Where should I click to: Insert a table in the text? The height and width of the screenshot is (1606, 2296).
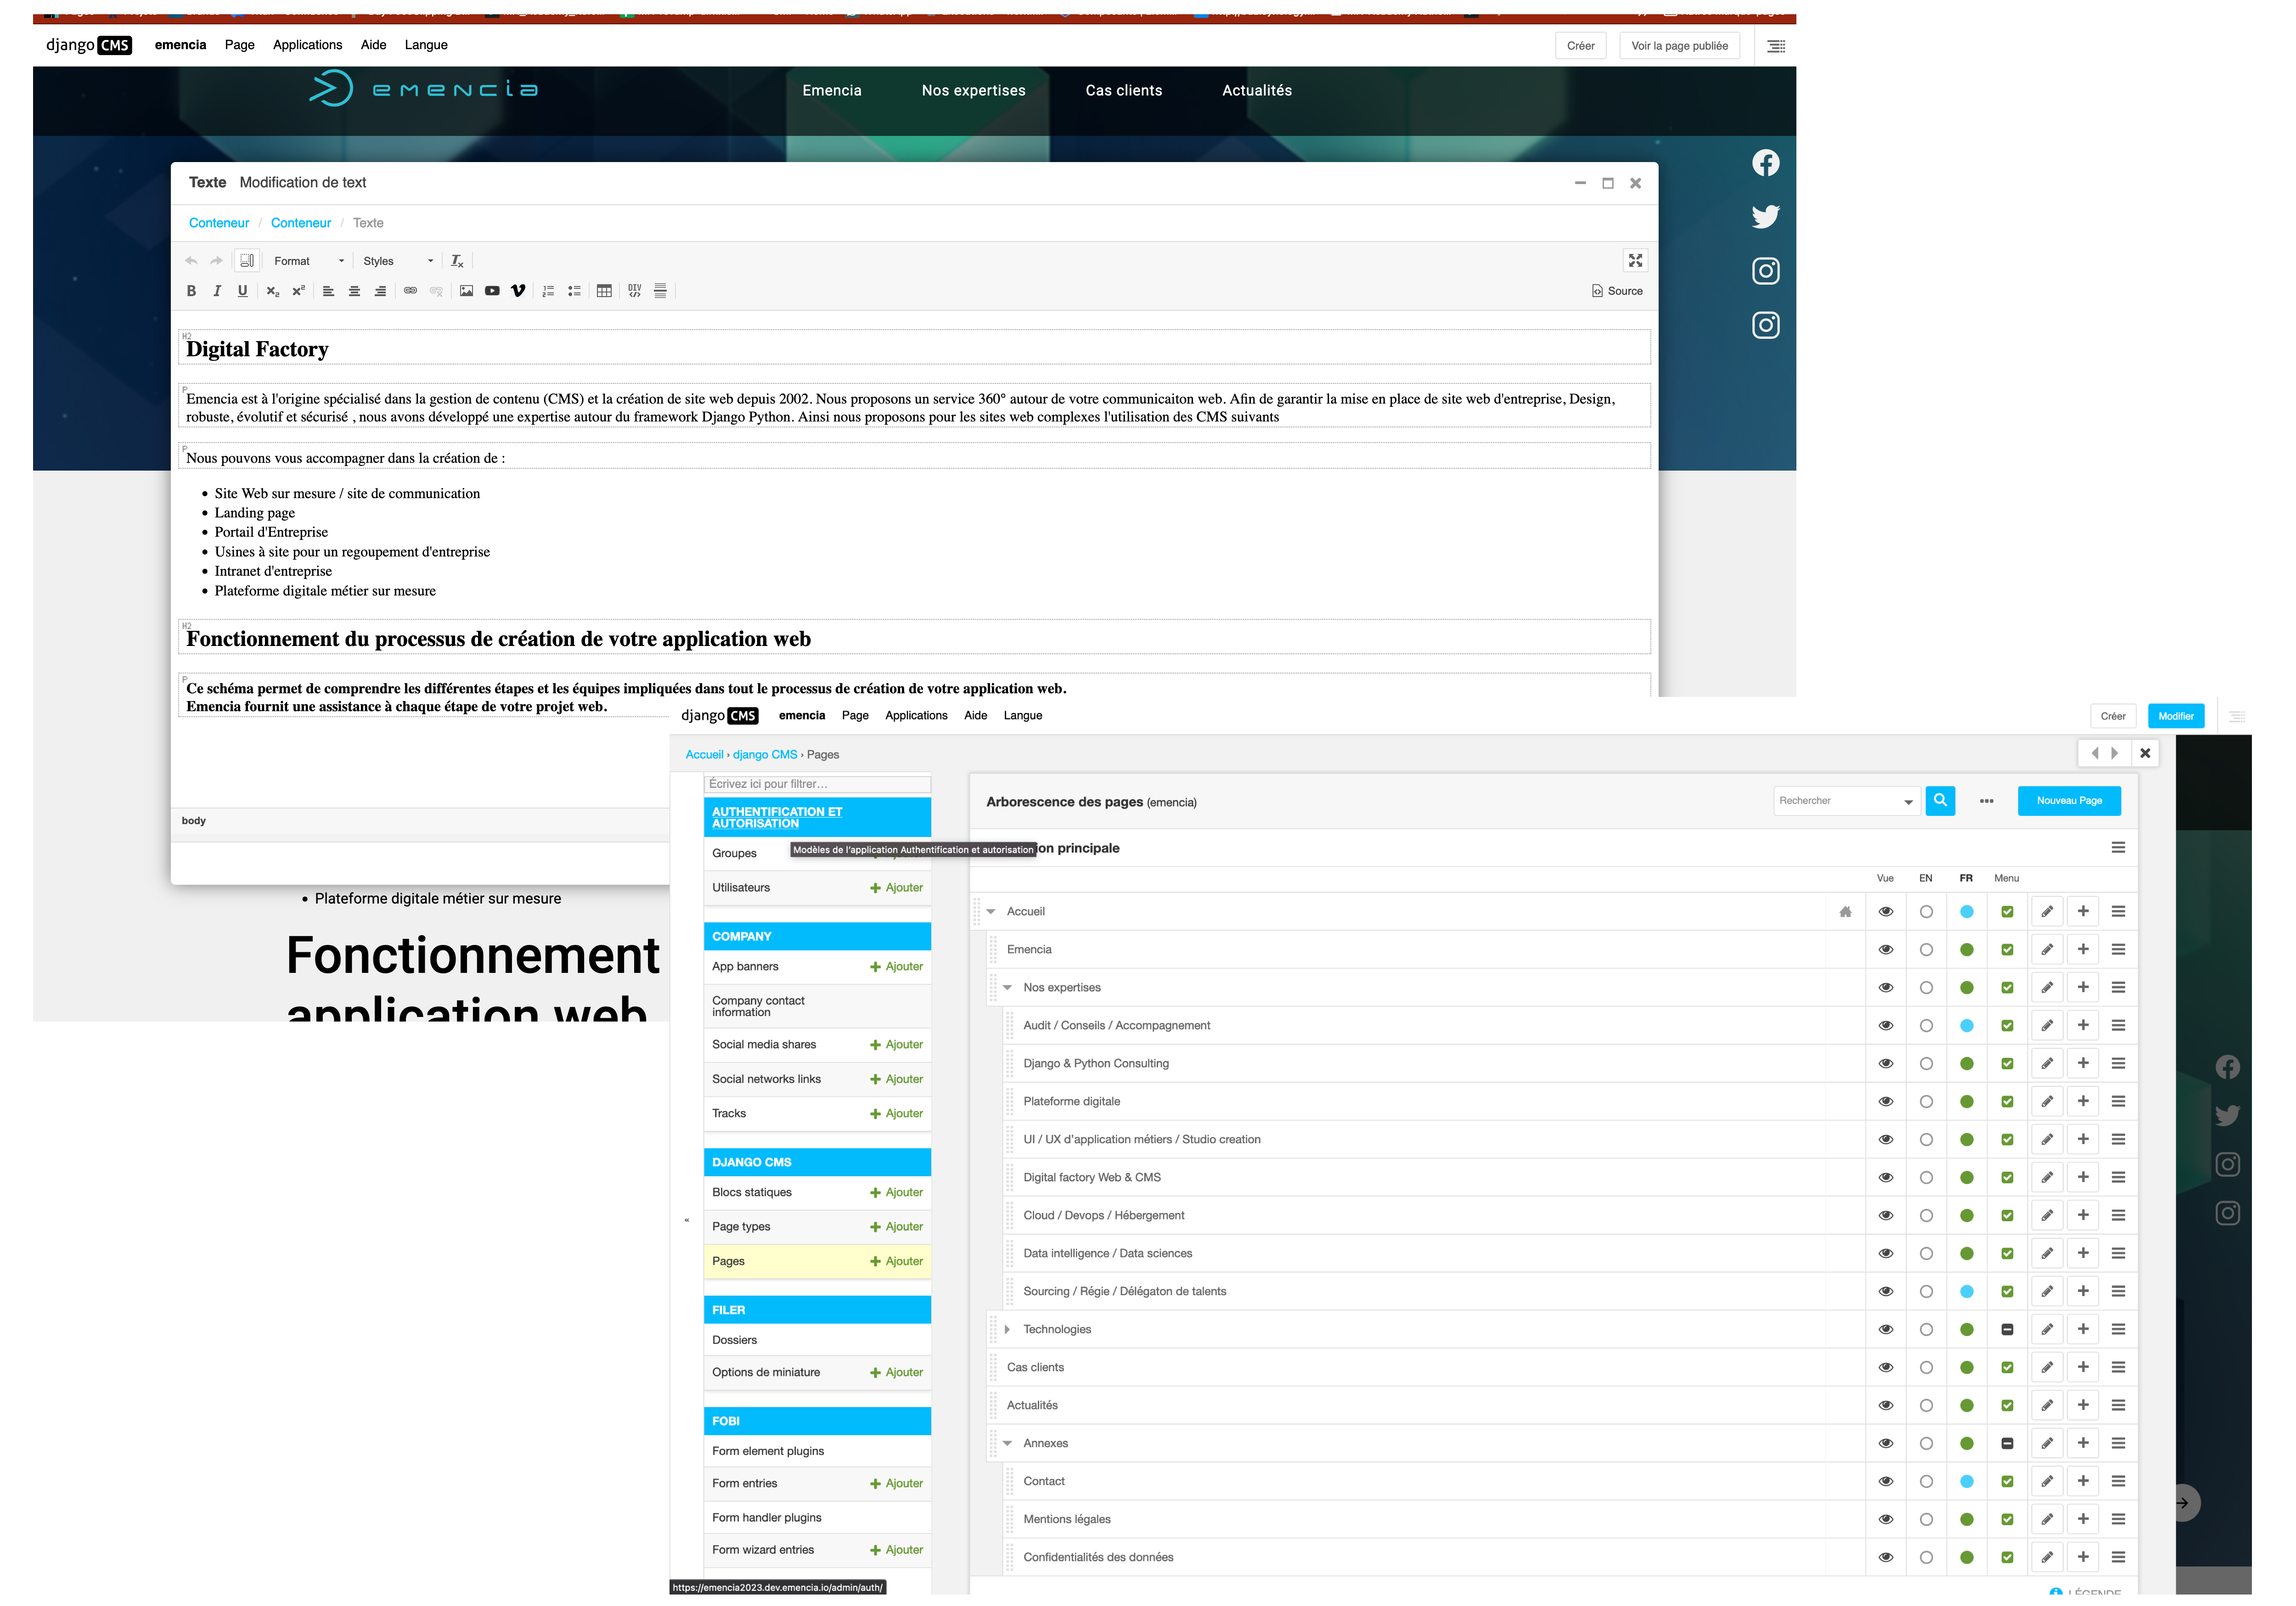(604, 291)
